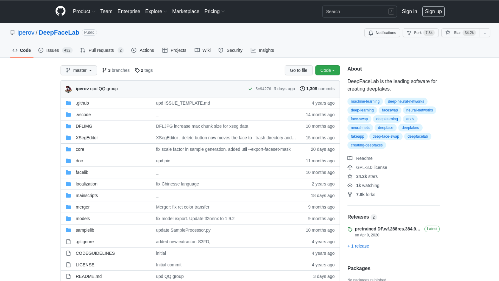Open the commit history clock icon

pos(302,89)
